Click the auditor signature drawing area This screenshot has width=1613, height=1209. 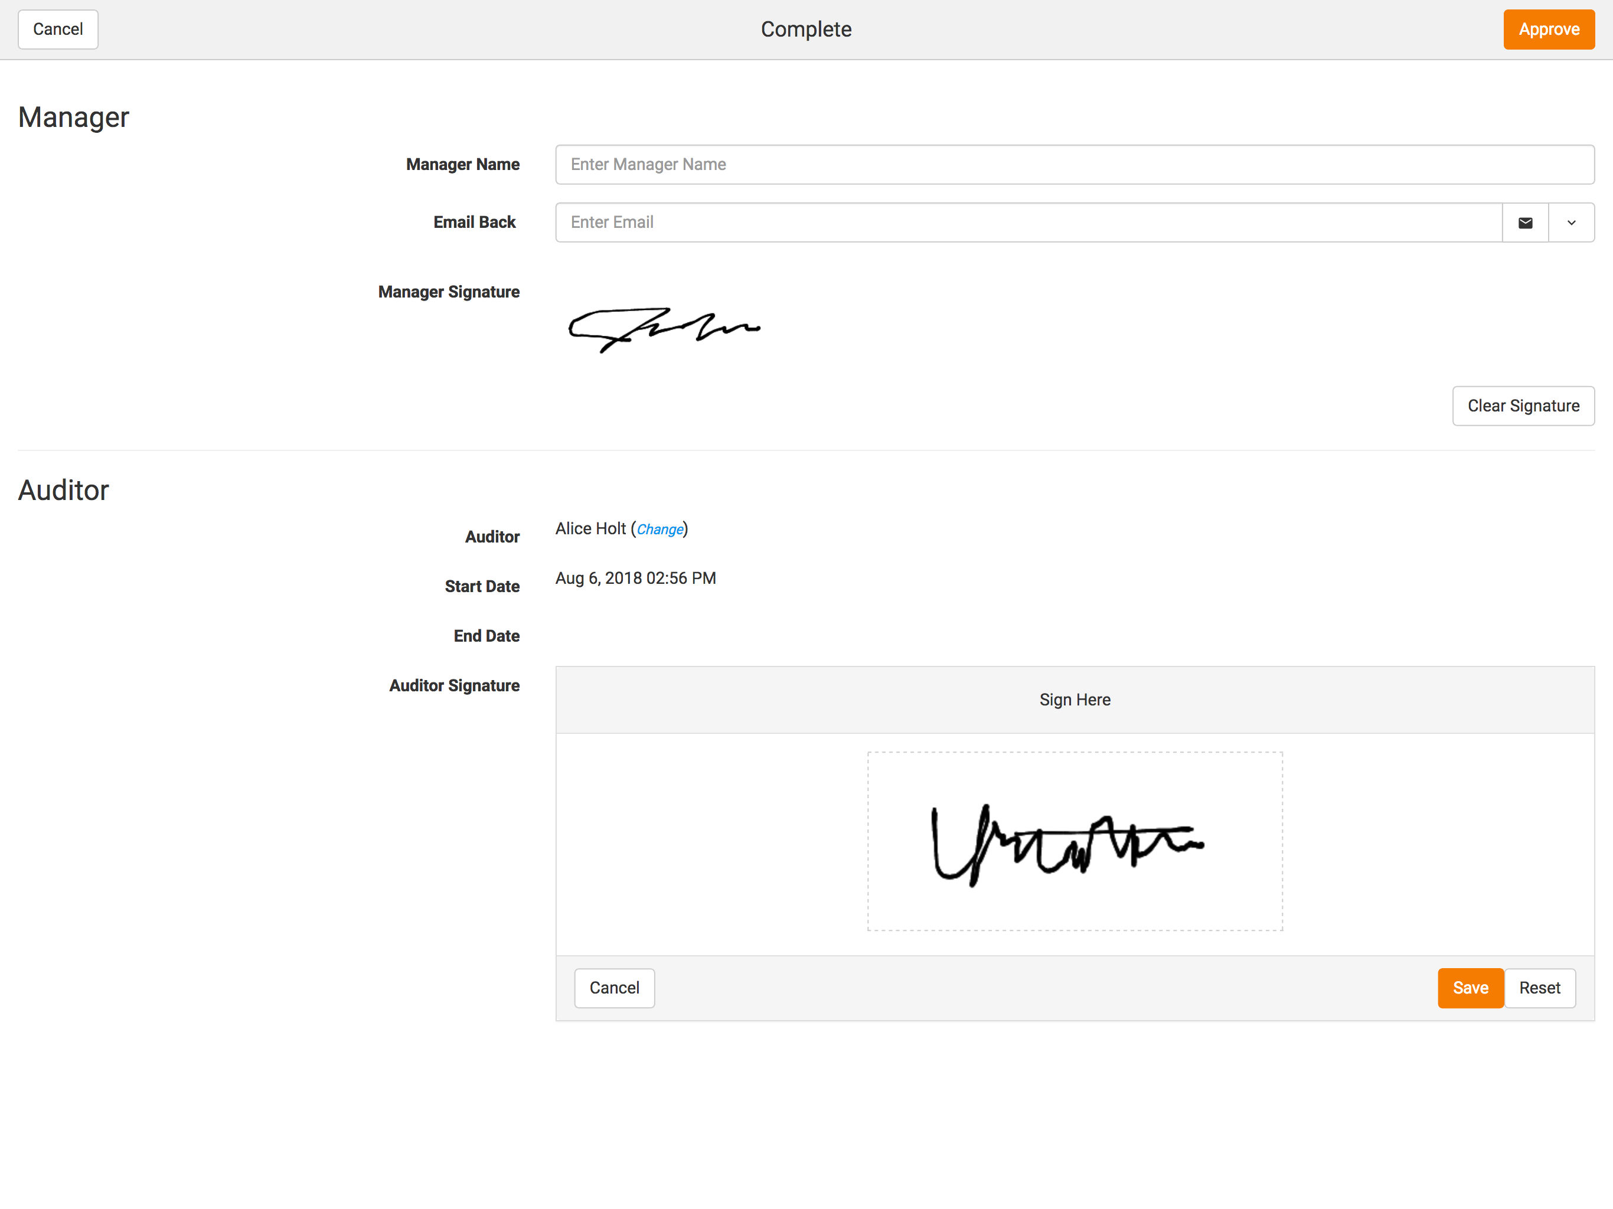(1075, 841)
